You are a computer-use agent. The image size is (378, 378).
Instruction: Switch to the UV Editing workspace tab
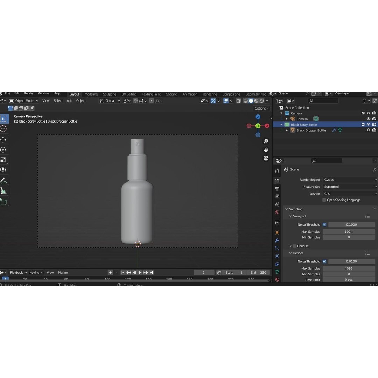pyautogui.click(x=129, y=94)
